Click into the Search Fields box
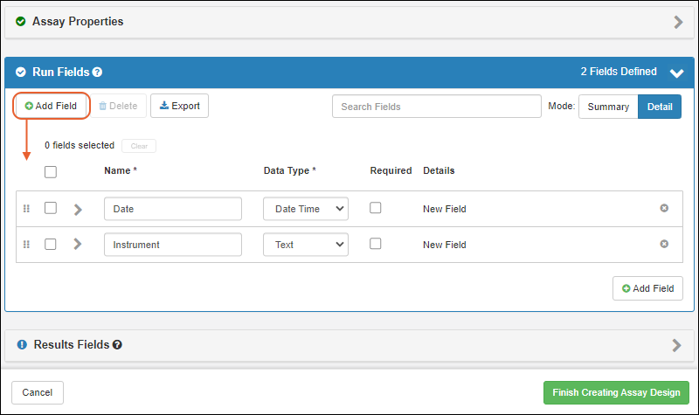This screenshot has width=699, height=415. click(x=436, y=107)
